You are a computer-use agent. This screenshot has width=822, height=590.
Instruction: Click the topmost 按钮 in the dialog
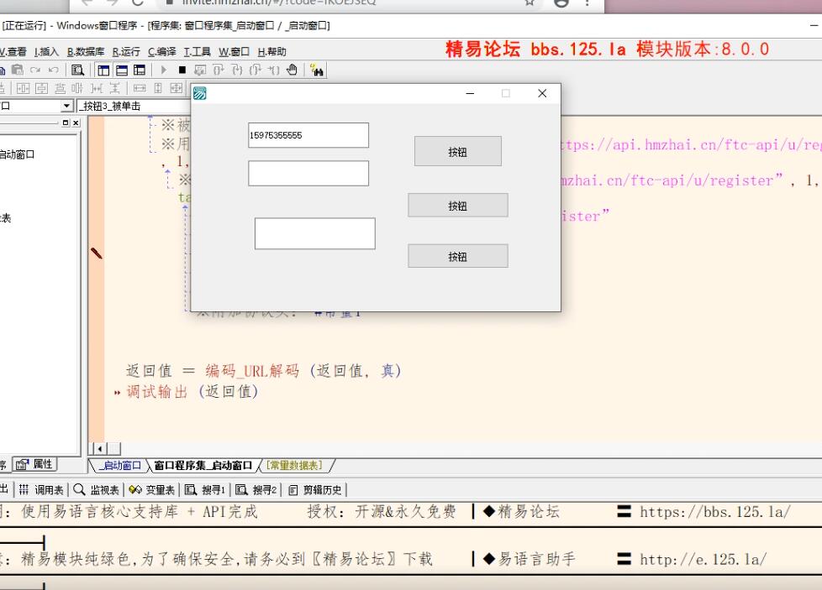457,151
